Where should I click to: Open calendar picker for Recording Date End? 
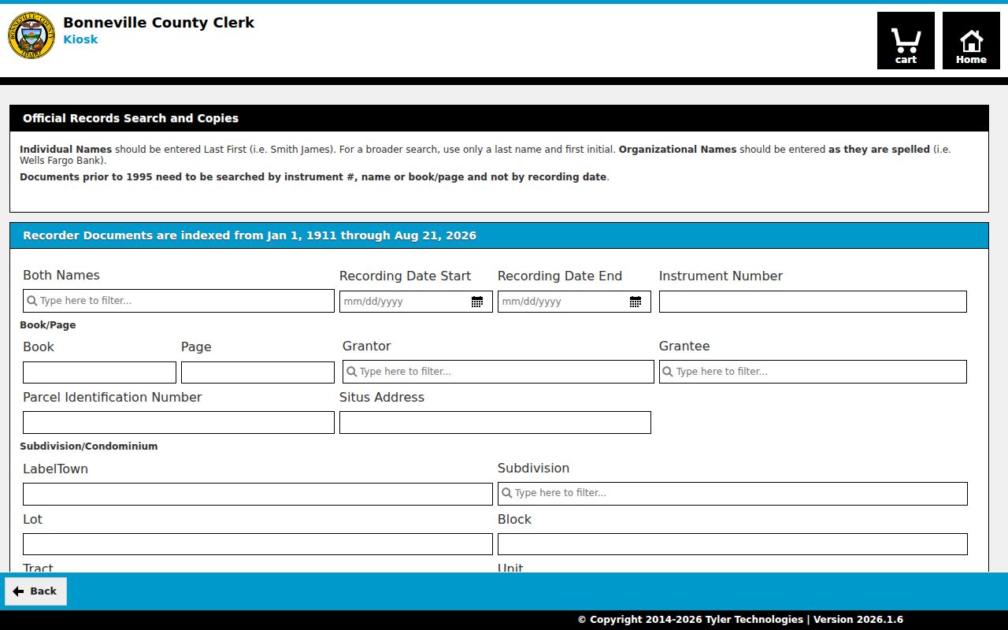(636, 302)
